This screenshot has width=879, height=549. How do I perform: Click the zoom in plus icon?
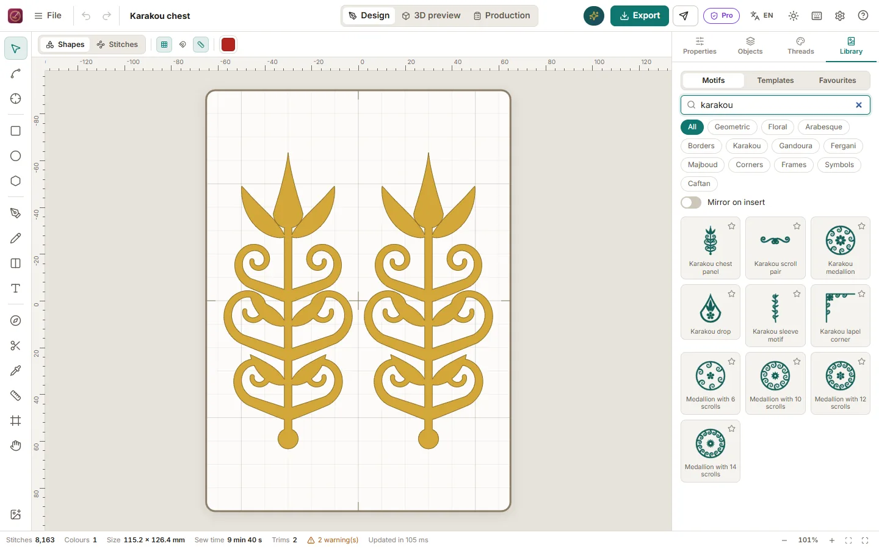(x=831, y=540)
